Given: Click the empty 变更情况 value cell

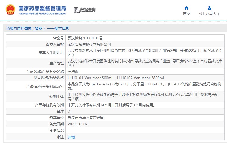Looking at the screenshot, I should click(x=145, y=130).
